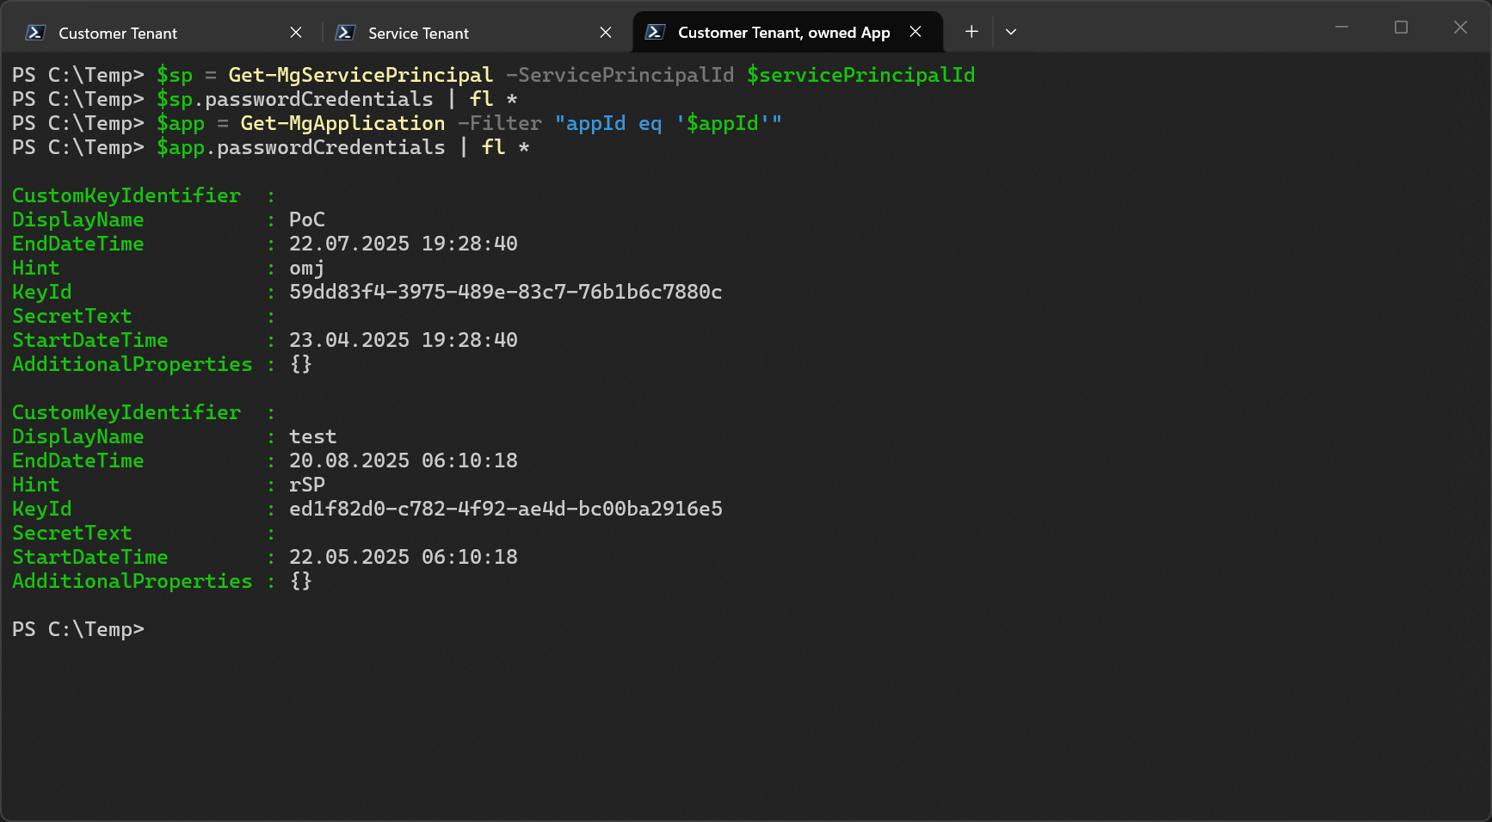The height and width of the screenshot is (822, 1492).
Task: Open a new terminal tab with plus button
Action: click(x=971, y=32)
